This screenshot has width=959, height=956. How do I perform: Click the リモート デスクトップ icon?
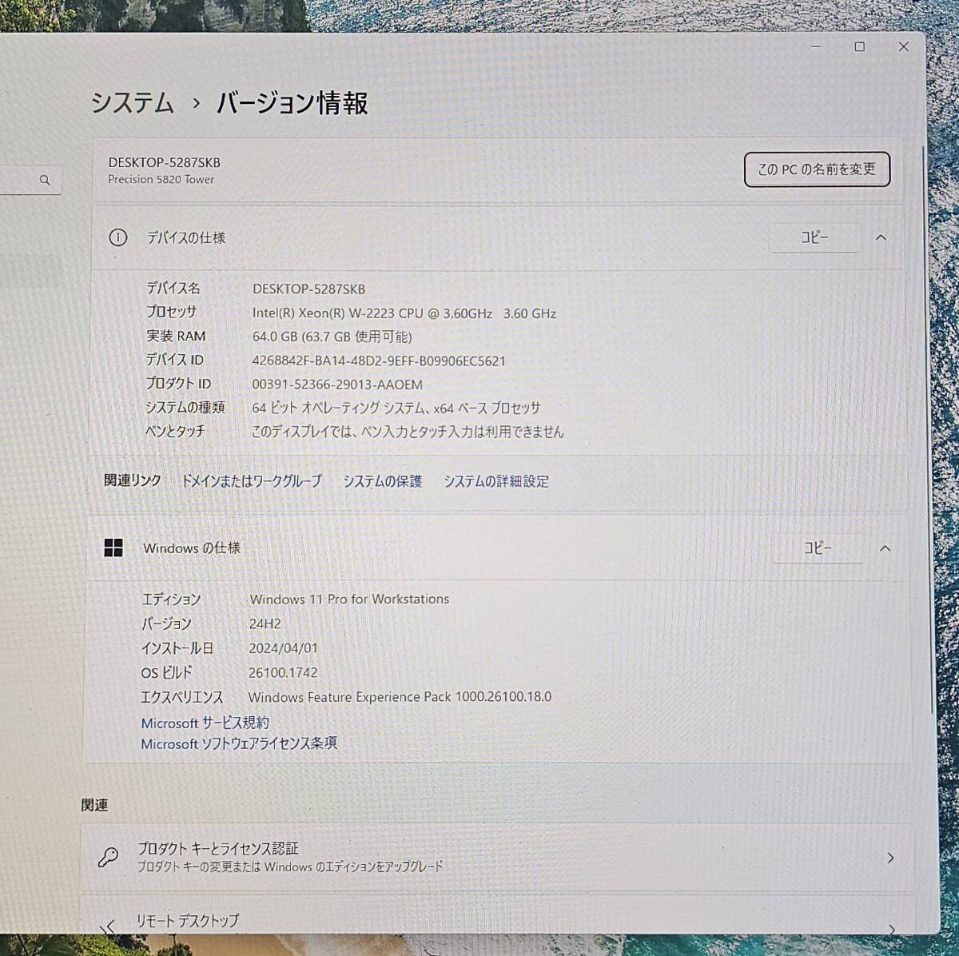[x=108, y=926]
